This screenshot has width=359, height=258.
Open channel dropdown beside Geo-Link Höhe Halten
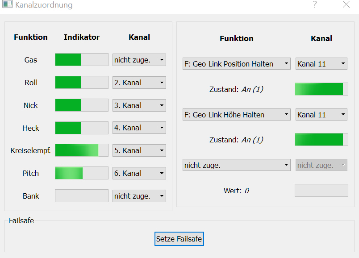[x=321, y=115]
